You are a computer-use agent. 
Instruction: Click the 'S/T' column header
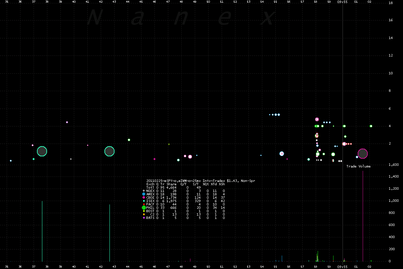pos(196,184)
